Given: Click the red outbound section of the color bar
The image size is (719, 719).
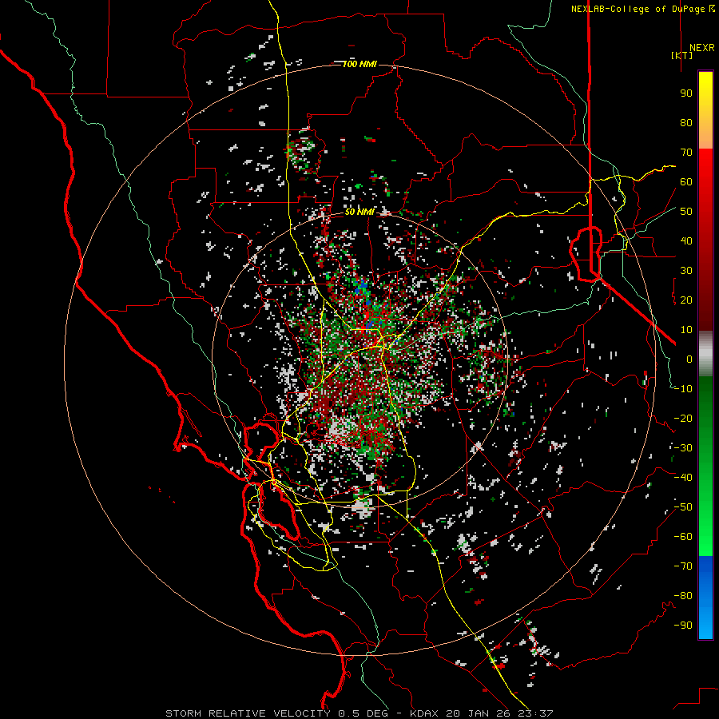Looking at the screenshot, I should [705, 240].
